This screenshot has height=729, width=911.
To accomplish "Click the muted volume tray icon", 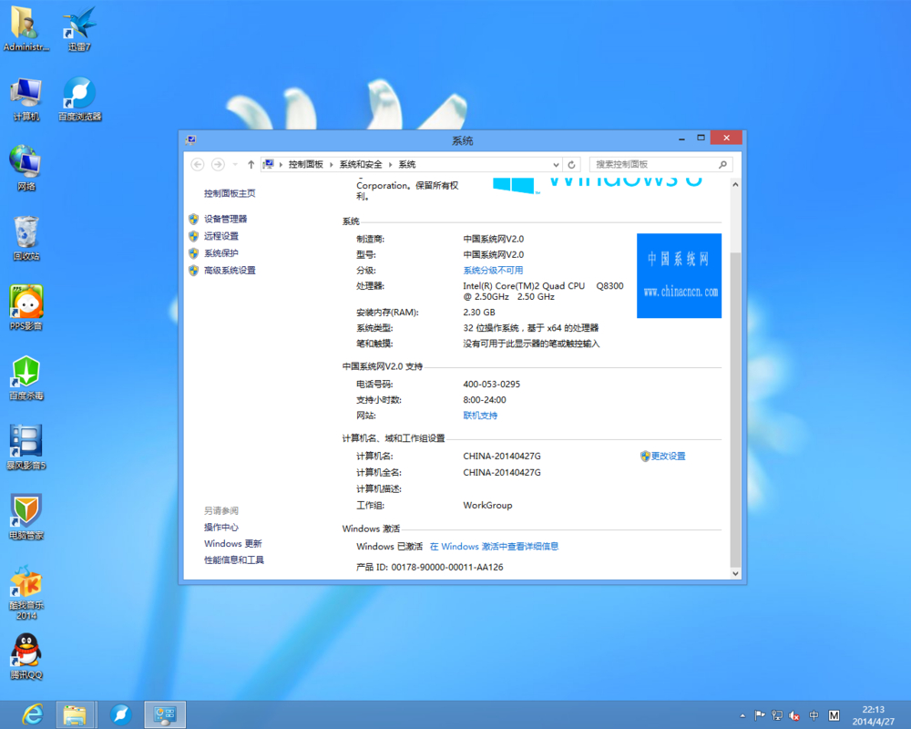I will tap(794, 715).
